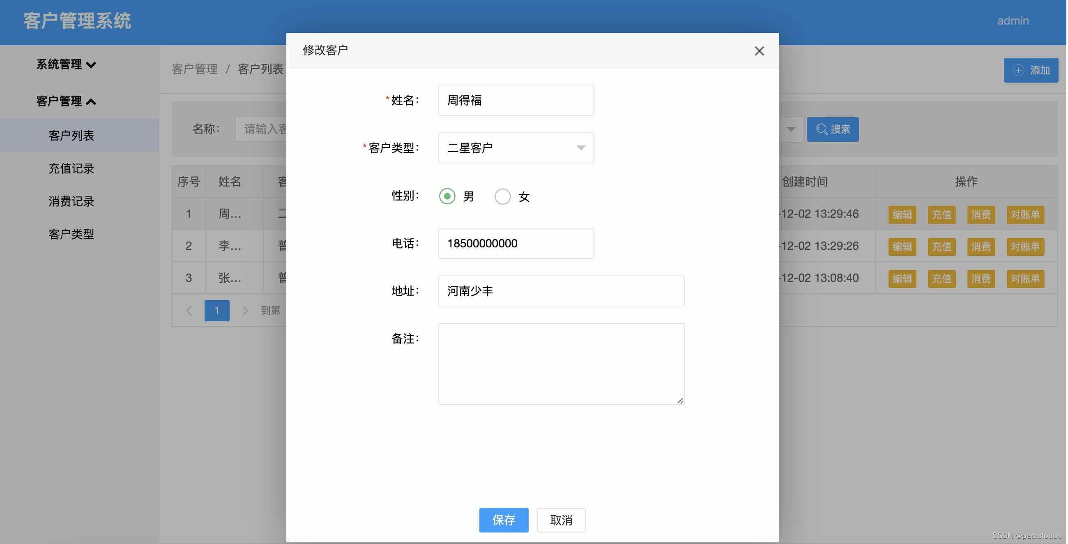The height and width of the screenshot is (544, 1068).
Task: Select the 男 gender radio button
Action: (x=447, y=196)
